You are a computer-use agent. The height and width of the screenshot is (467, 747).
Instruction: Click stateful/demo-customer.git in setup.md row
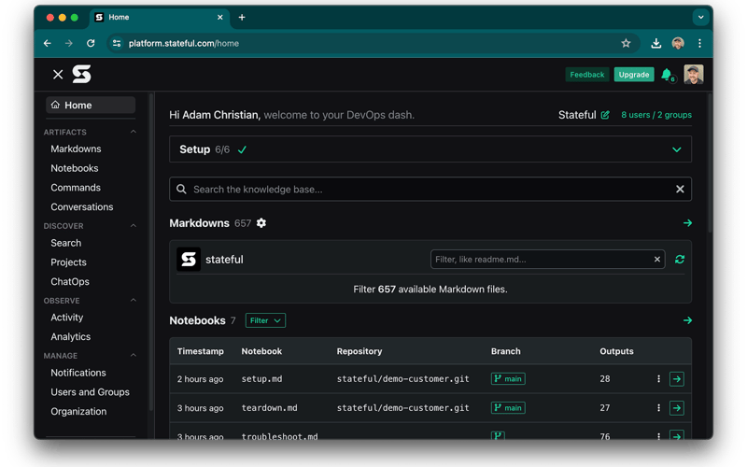click(403, 379)
